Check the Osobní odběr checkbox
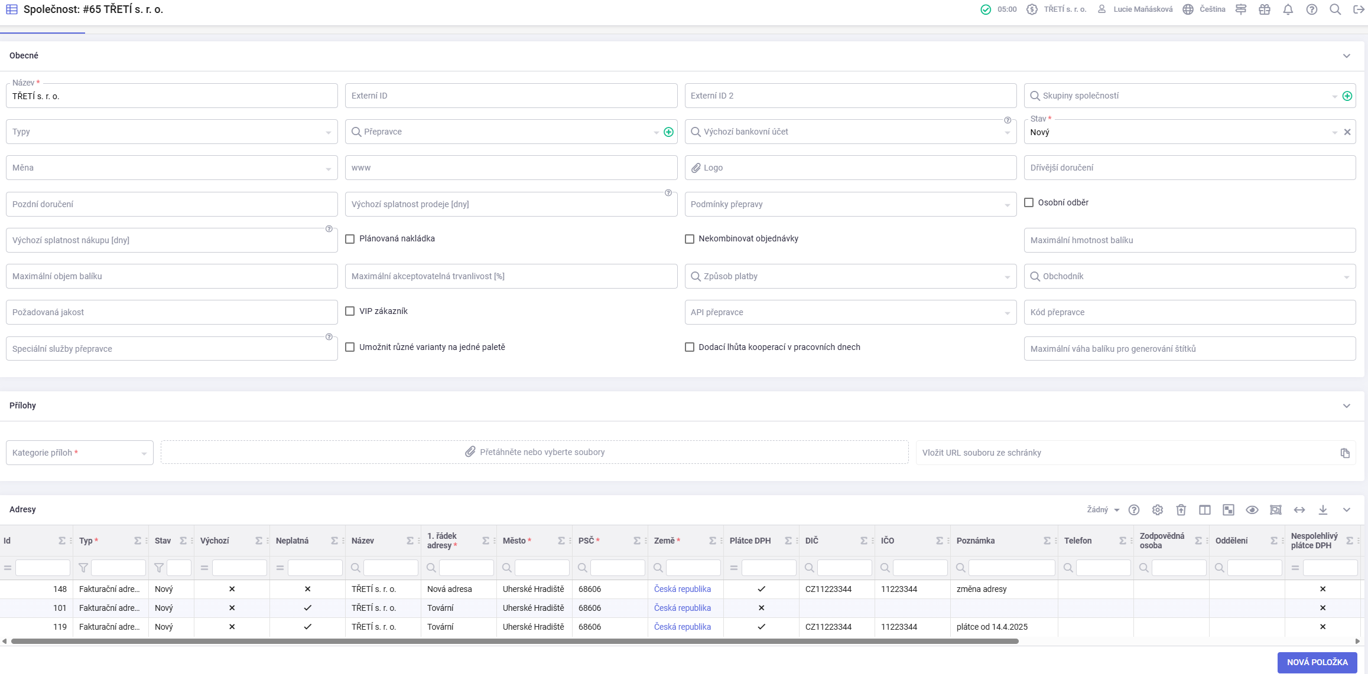Screen dimensions: 1368x674 coord(1029,202)
